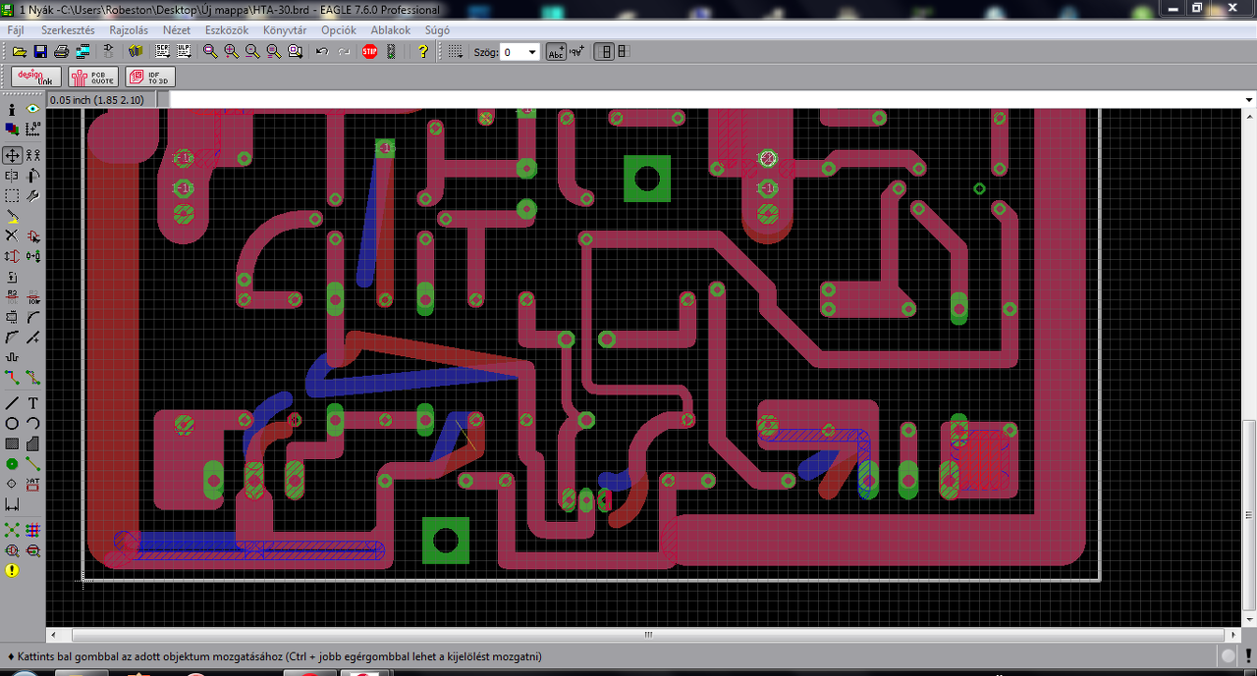Run the DRC check tool
This screenshot has height=676, width=1257.
33,550
